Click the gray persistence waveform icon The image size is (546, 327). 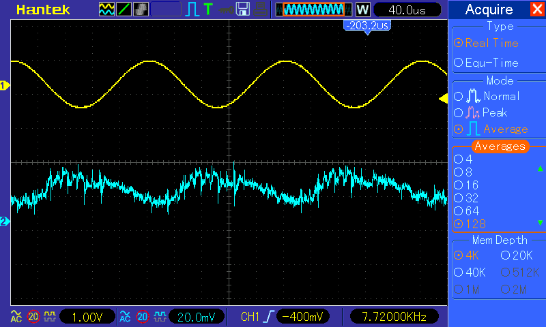[x=141, y=10]
